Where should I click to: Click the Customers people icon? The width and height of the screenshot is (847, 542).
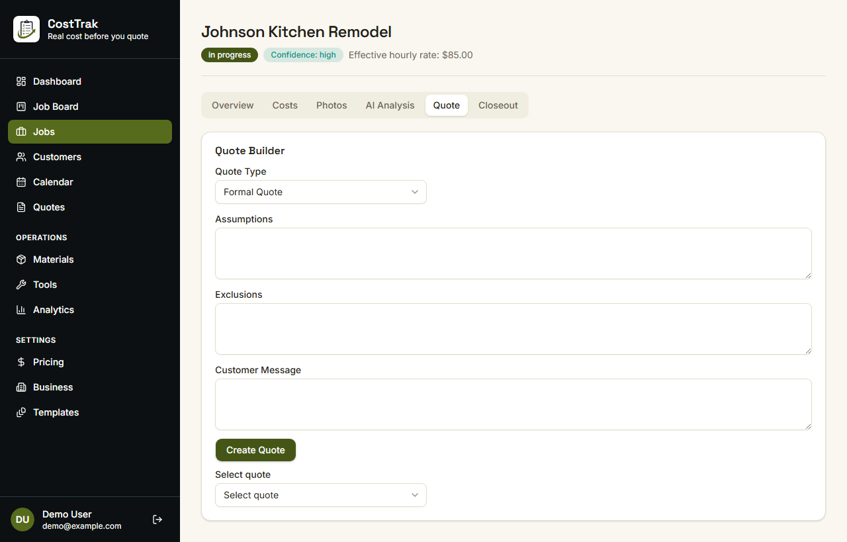point(21,157)
